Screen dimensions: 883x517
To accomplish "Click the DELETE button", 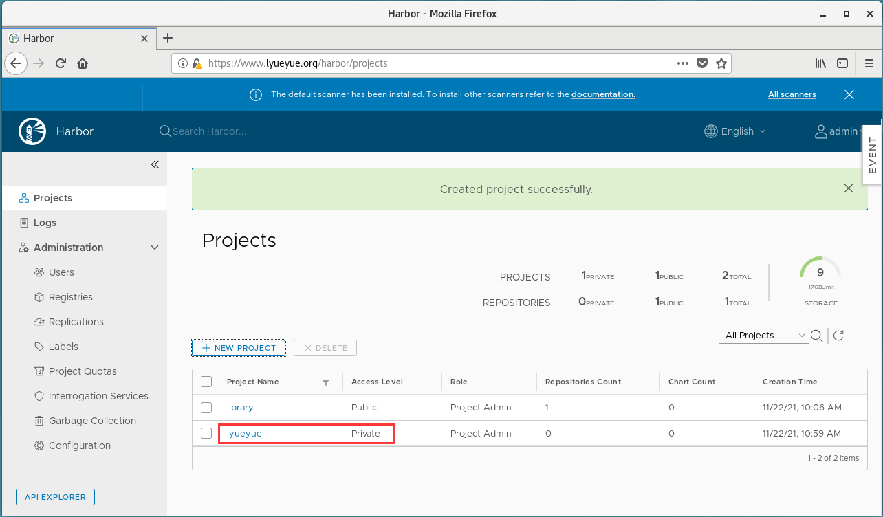I will [325, 348].
